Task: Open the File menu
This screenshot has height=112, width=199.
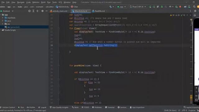Action: click(x=3, y=2)
